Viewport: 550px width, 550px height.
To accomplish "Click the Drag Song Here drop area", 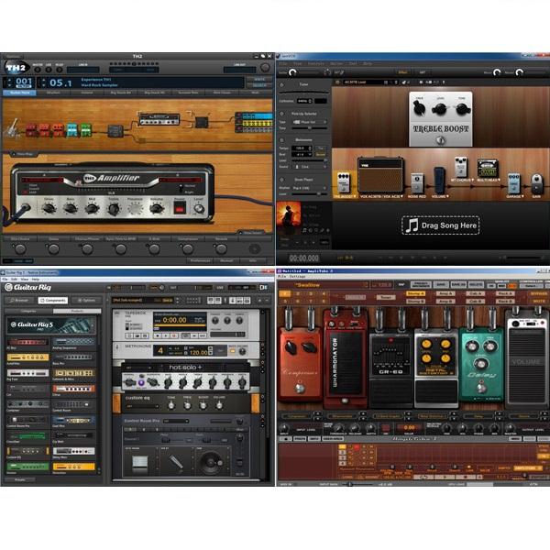I will pyautogui.click(x=441, y=225).
